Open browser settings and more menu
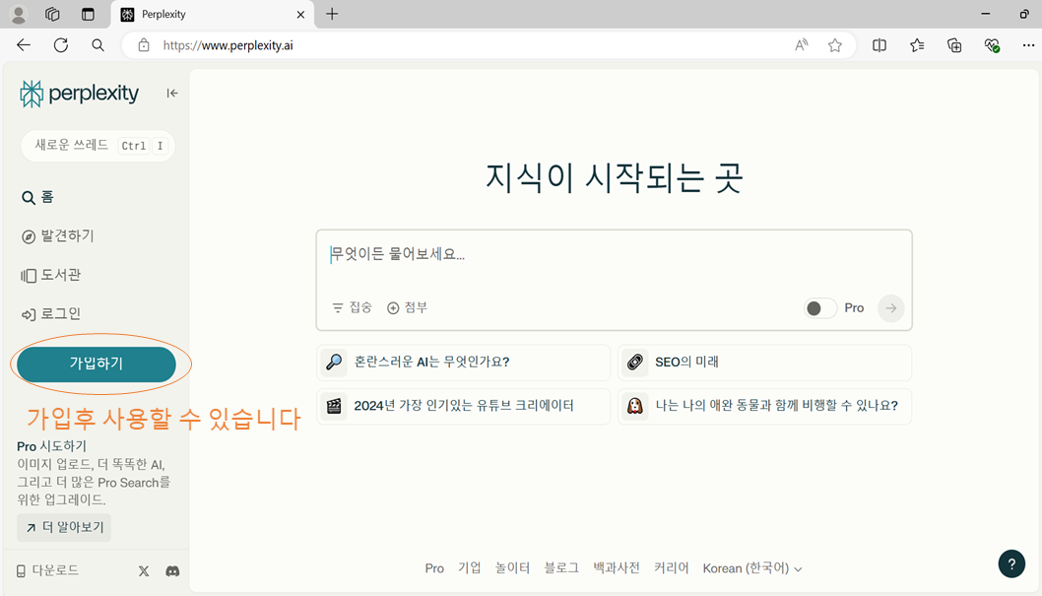The image size is (1042, 596). (1028, 45)
